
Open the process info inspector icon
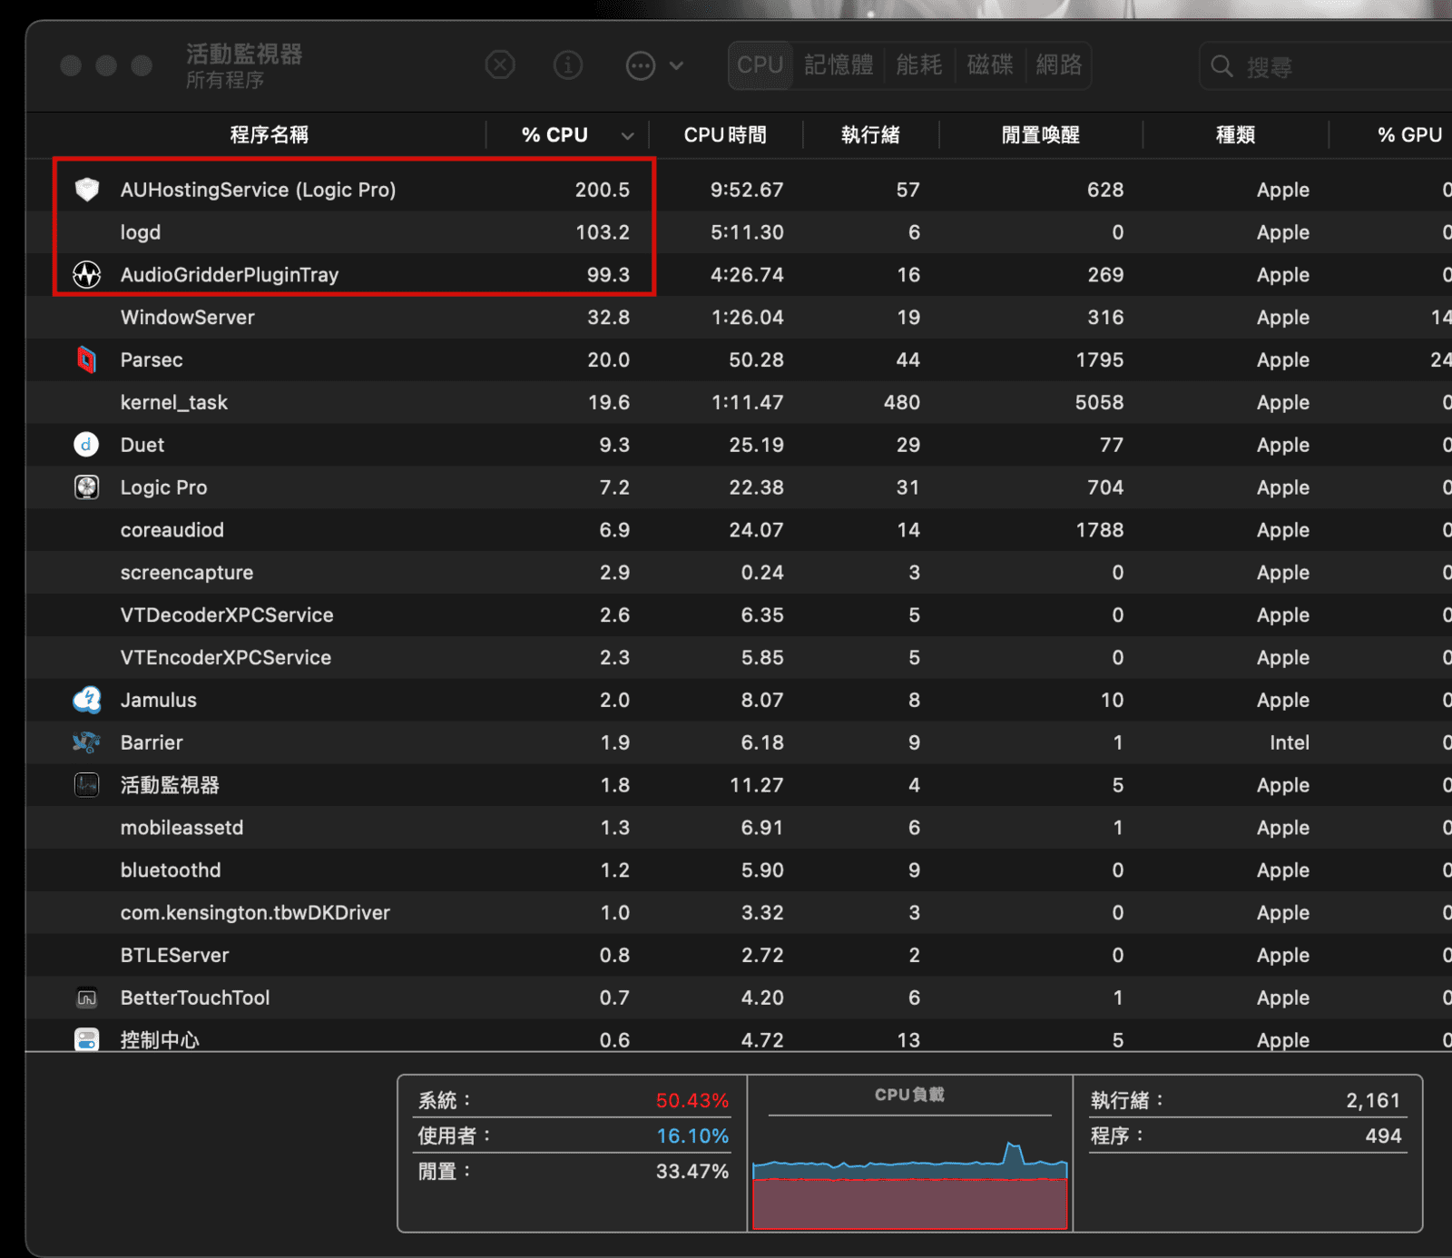pos(568,65)
